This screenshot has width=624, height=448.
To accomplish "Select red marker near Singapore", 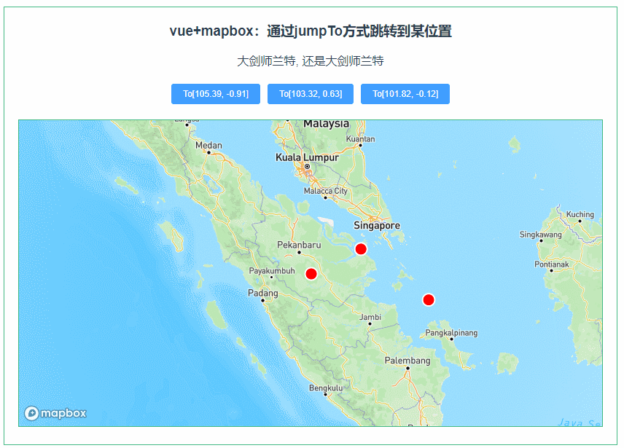I will tap(361, 249).
